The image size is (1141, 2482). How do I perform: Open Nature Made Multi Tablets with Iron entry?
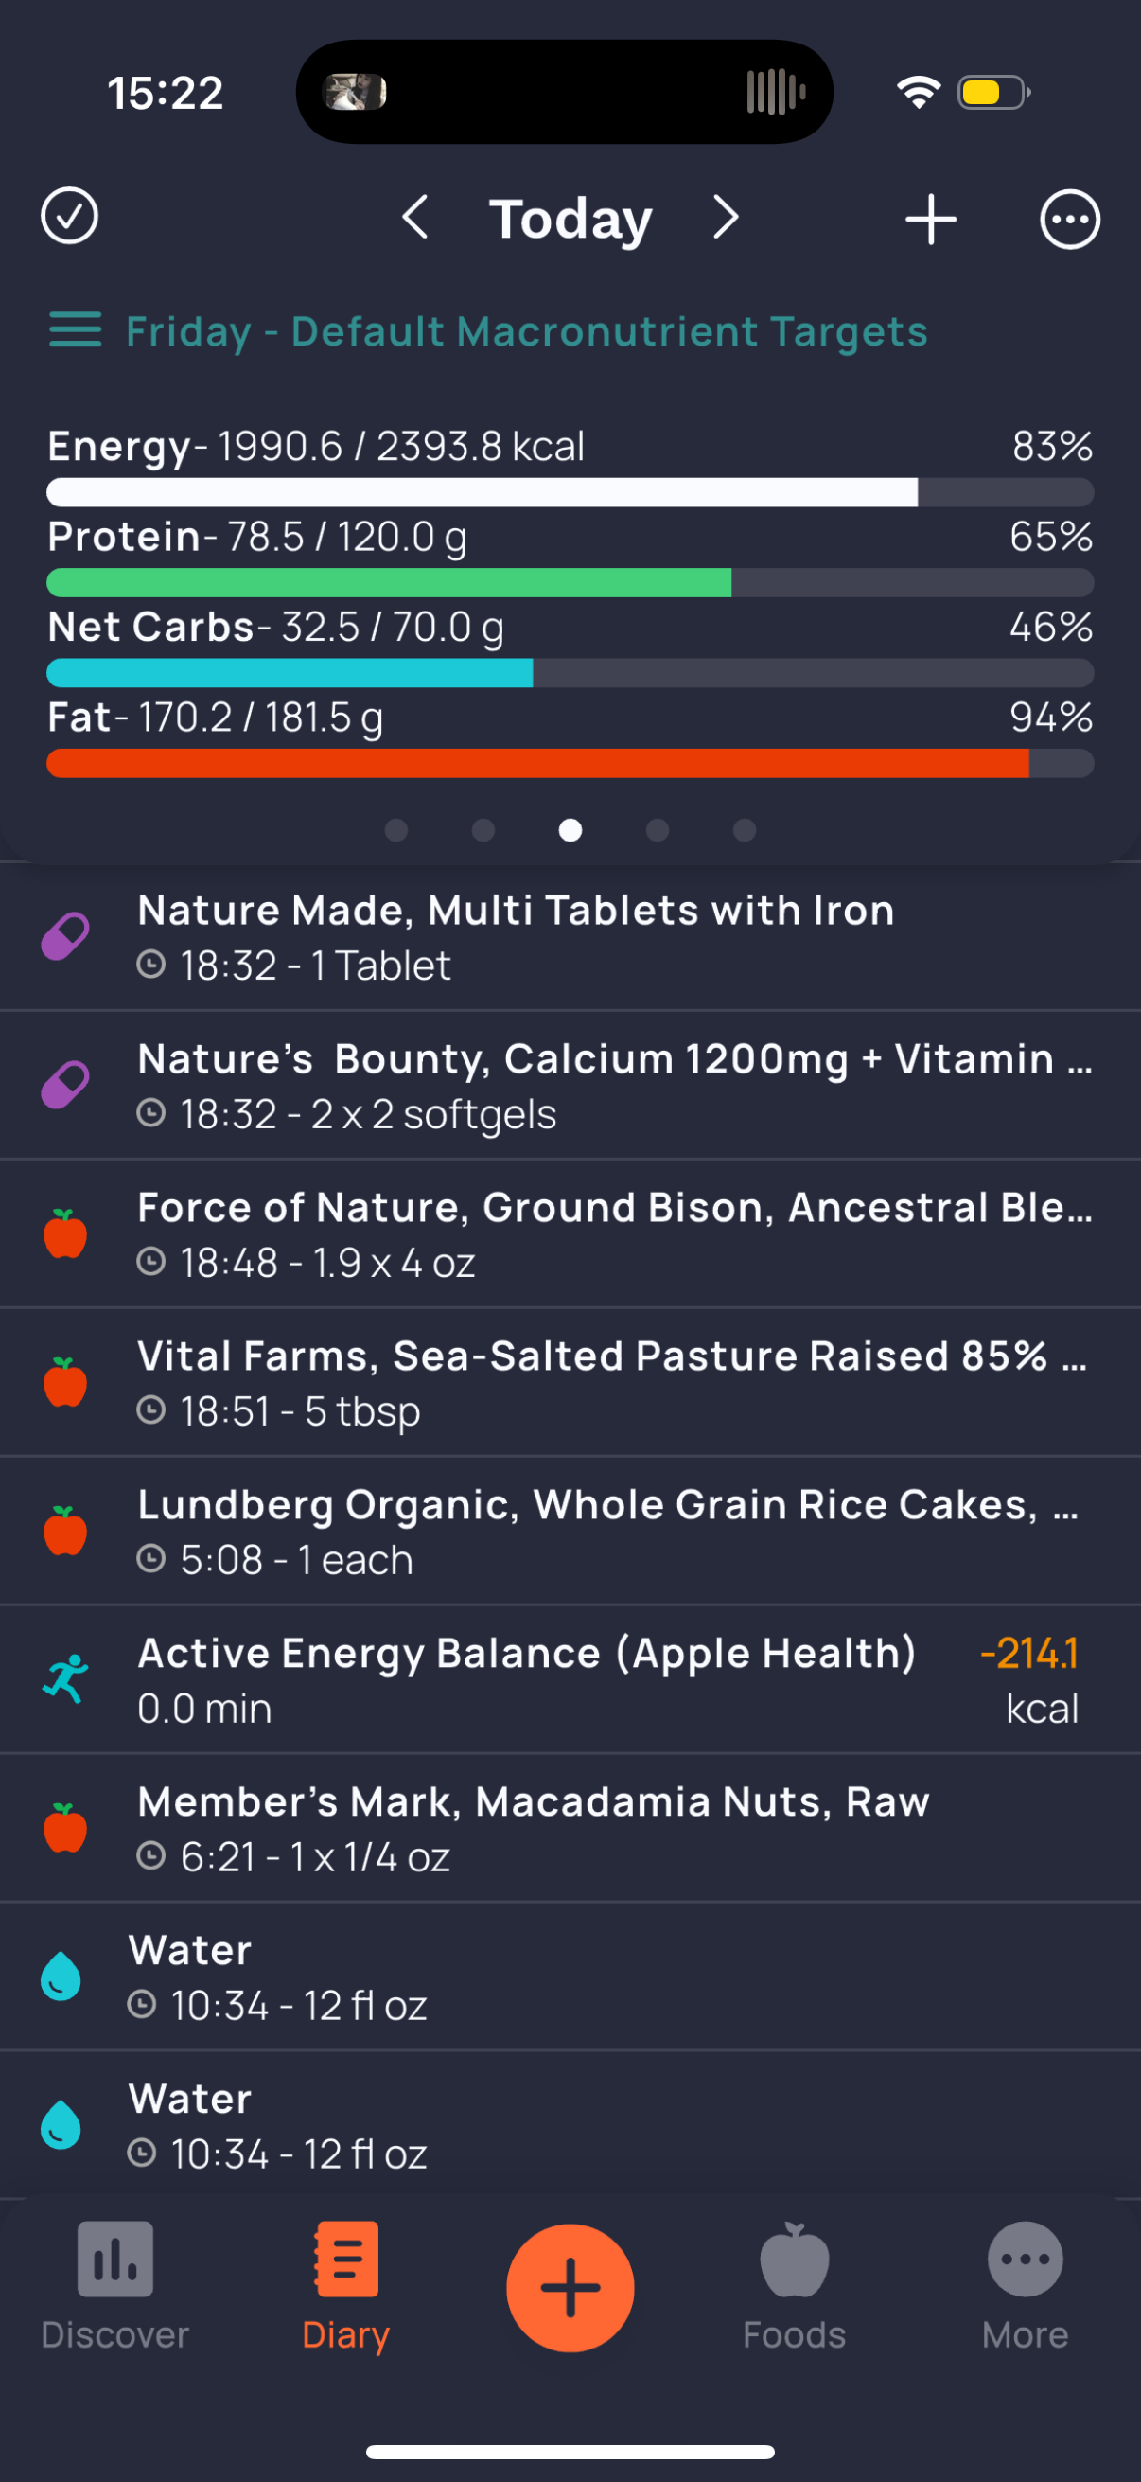pos(570,936)
